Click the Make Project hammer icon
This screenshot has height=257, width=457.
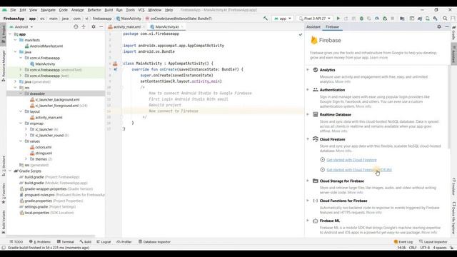[x=265, y=19]
